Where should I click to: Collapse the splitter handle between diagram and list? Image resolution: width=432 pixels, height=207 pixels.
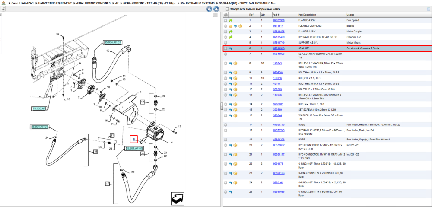pos(222,107)
